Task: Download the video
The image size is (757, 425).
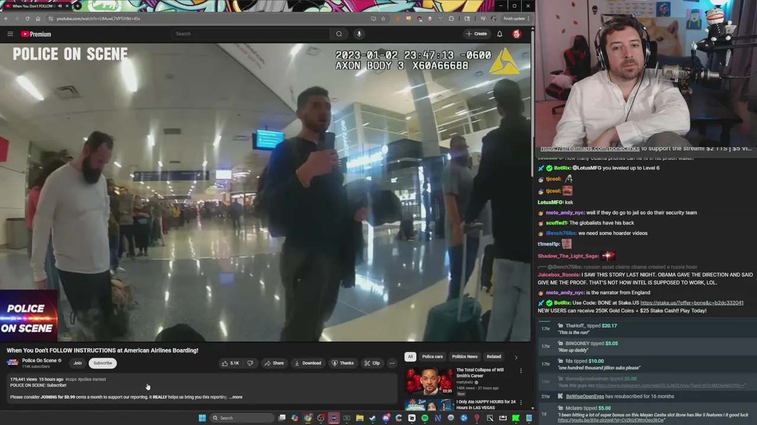Action: (x=308, y=363)
